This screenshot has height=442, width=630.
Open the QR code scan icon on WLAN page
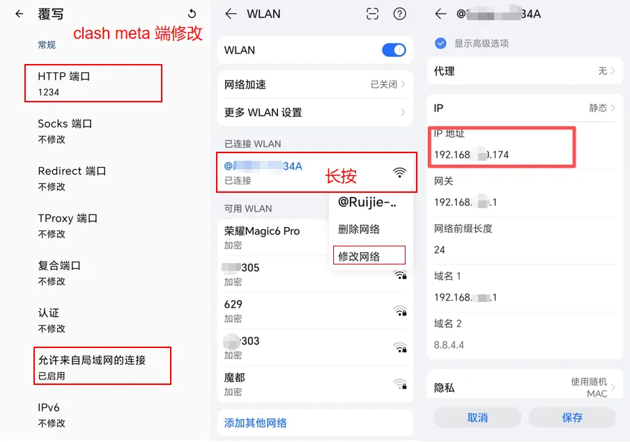(372, 14)
